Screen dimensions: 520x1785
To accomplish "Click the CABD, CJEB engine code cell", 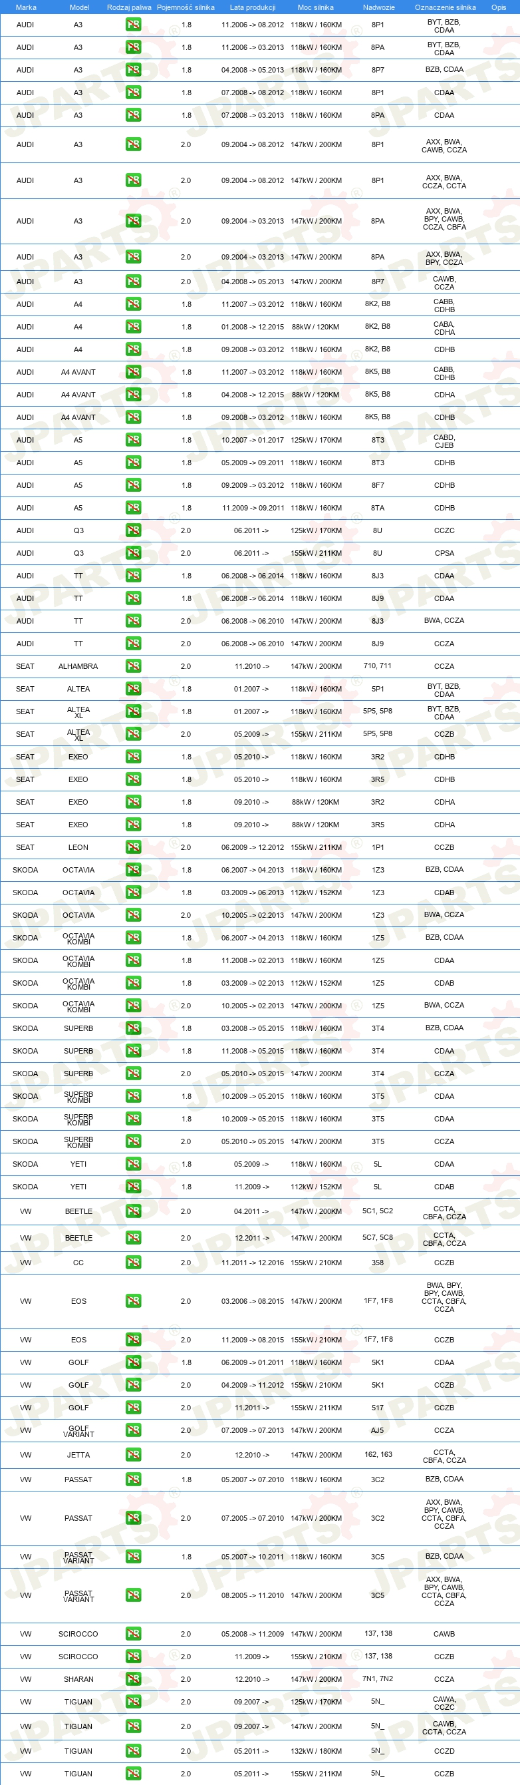I will click(x=445, y=441).
